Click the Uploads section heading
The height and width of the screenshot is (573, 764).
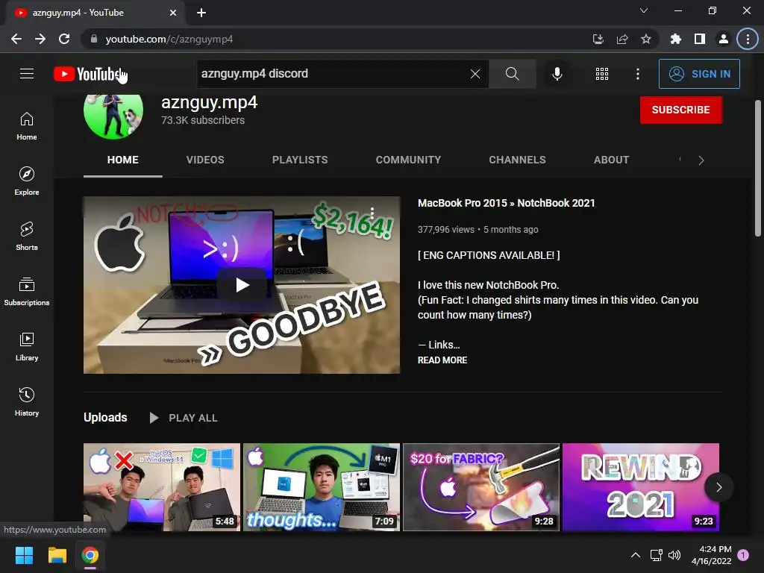pyautogui.click(x=105, y=418)
